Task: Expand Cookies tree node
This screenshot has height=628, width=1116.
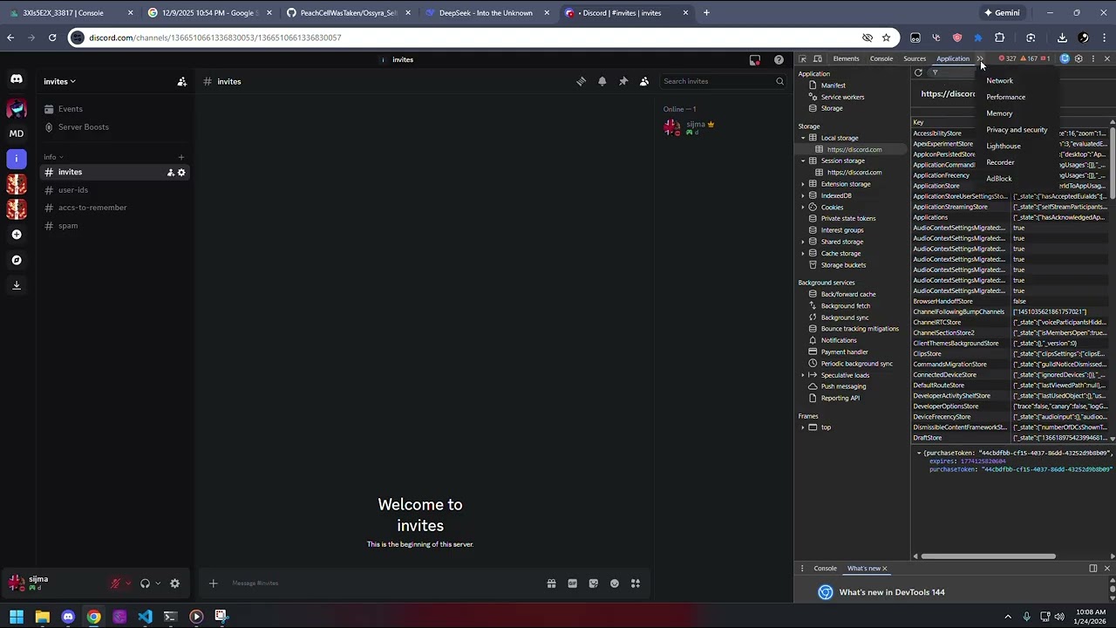Action: [803, 208]
